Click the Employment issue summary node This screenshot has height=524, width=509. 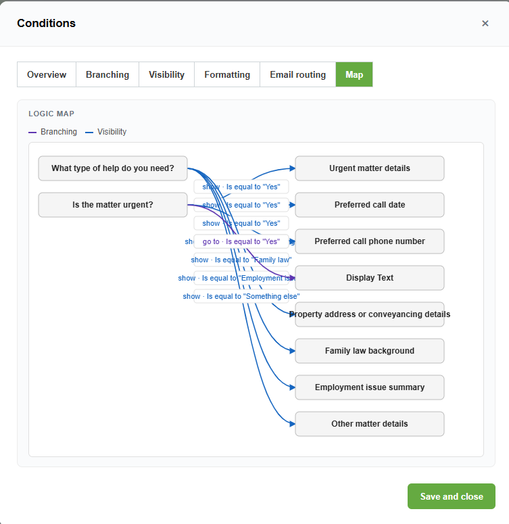tap(370, 387)
